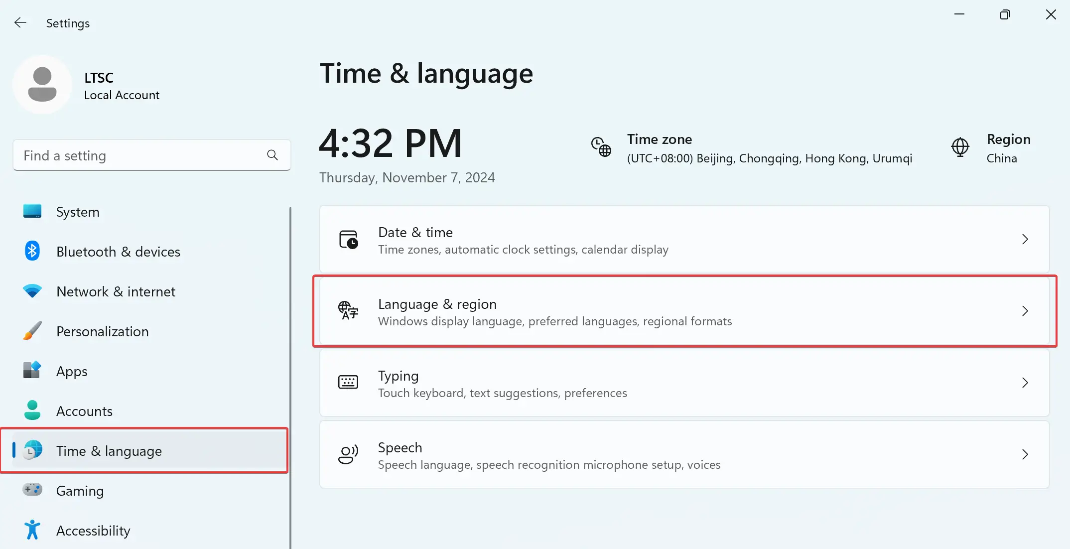This screenshot has width=1070, height=549.
Task: Open Network & internet via its Wi-Fi icon
Action: pos(32,291)
